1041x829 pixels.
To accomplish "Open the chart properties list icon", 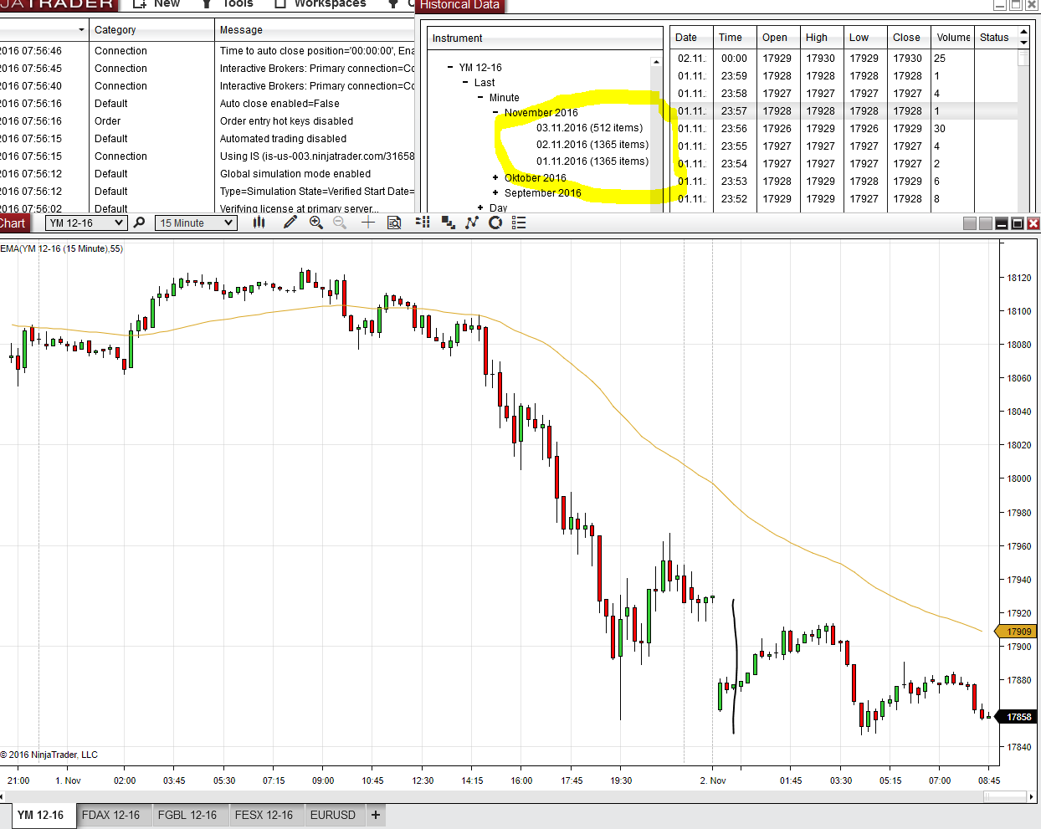I will [519, 223].
